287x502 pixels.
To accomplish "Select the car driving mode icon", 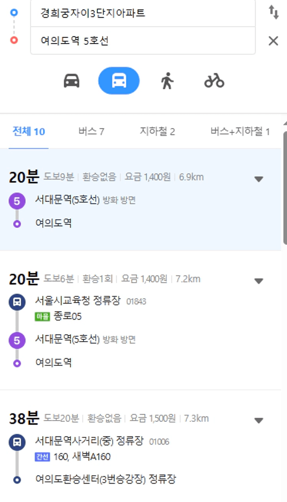I will pos(71,81).
